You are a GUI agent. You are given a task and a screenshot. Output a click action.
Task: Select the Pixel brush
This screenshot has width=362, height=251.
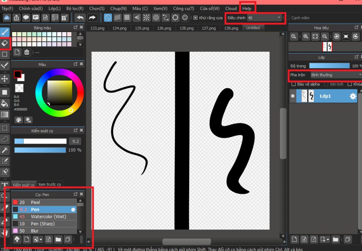(44, 202)
